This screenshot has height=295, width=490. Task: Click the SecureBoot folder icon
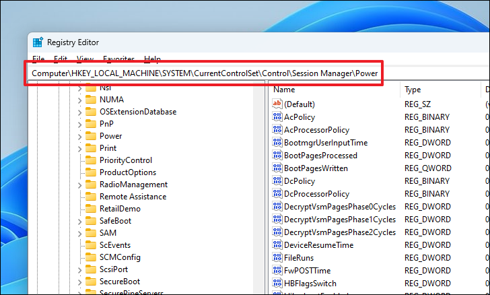pyautogui.click(x=91, y=282)
